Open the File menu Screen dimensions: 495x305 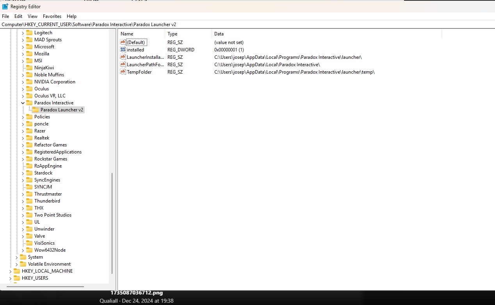coord(5,16)
